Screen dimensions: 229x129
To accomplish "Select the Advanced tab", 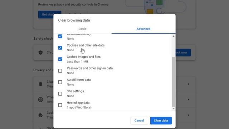I will (x=143, y=29).
